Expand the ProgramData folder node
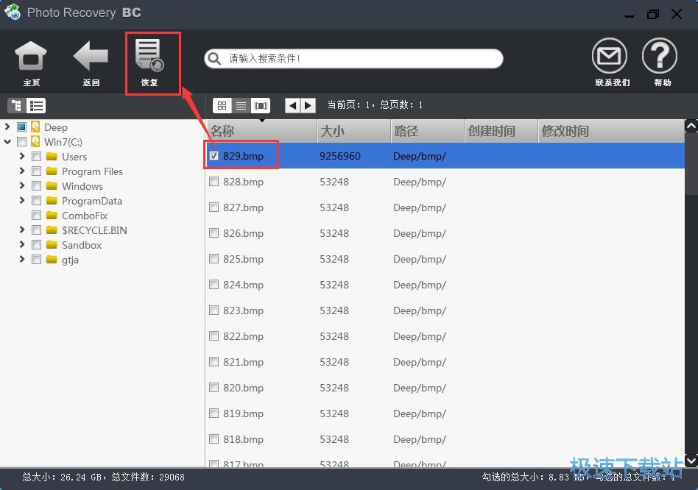Image resolution: width=698 pixels, height=490 pixels. 22,200
